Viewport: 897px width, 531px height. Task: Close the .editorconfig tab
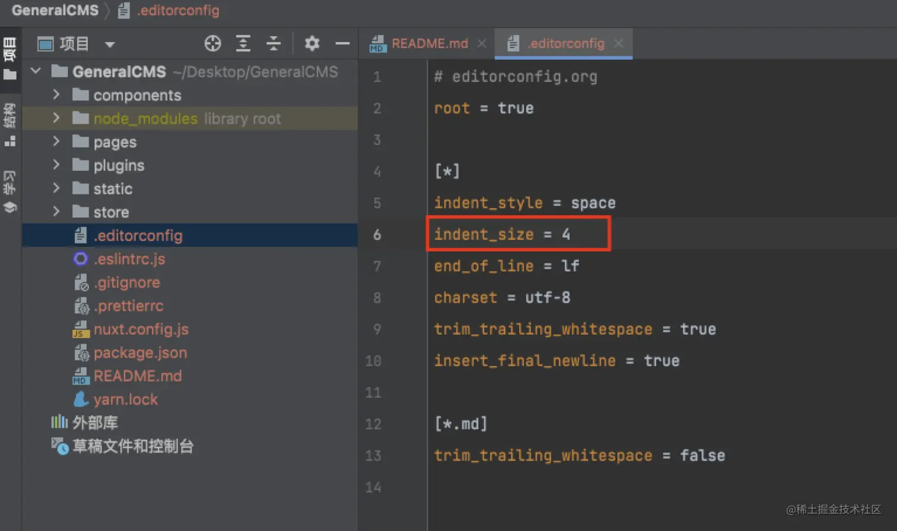(619, 43)
